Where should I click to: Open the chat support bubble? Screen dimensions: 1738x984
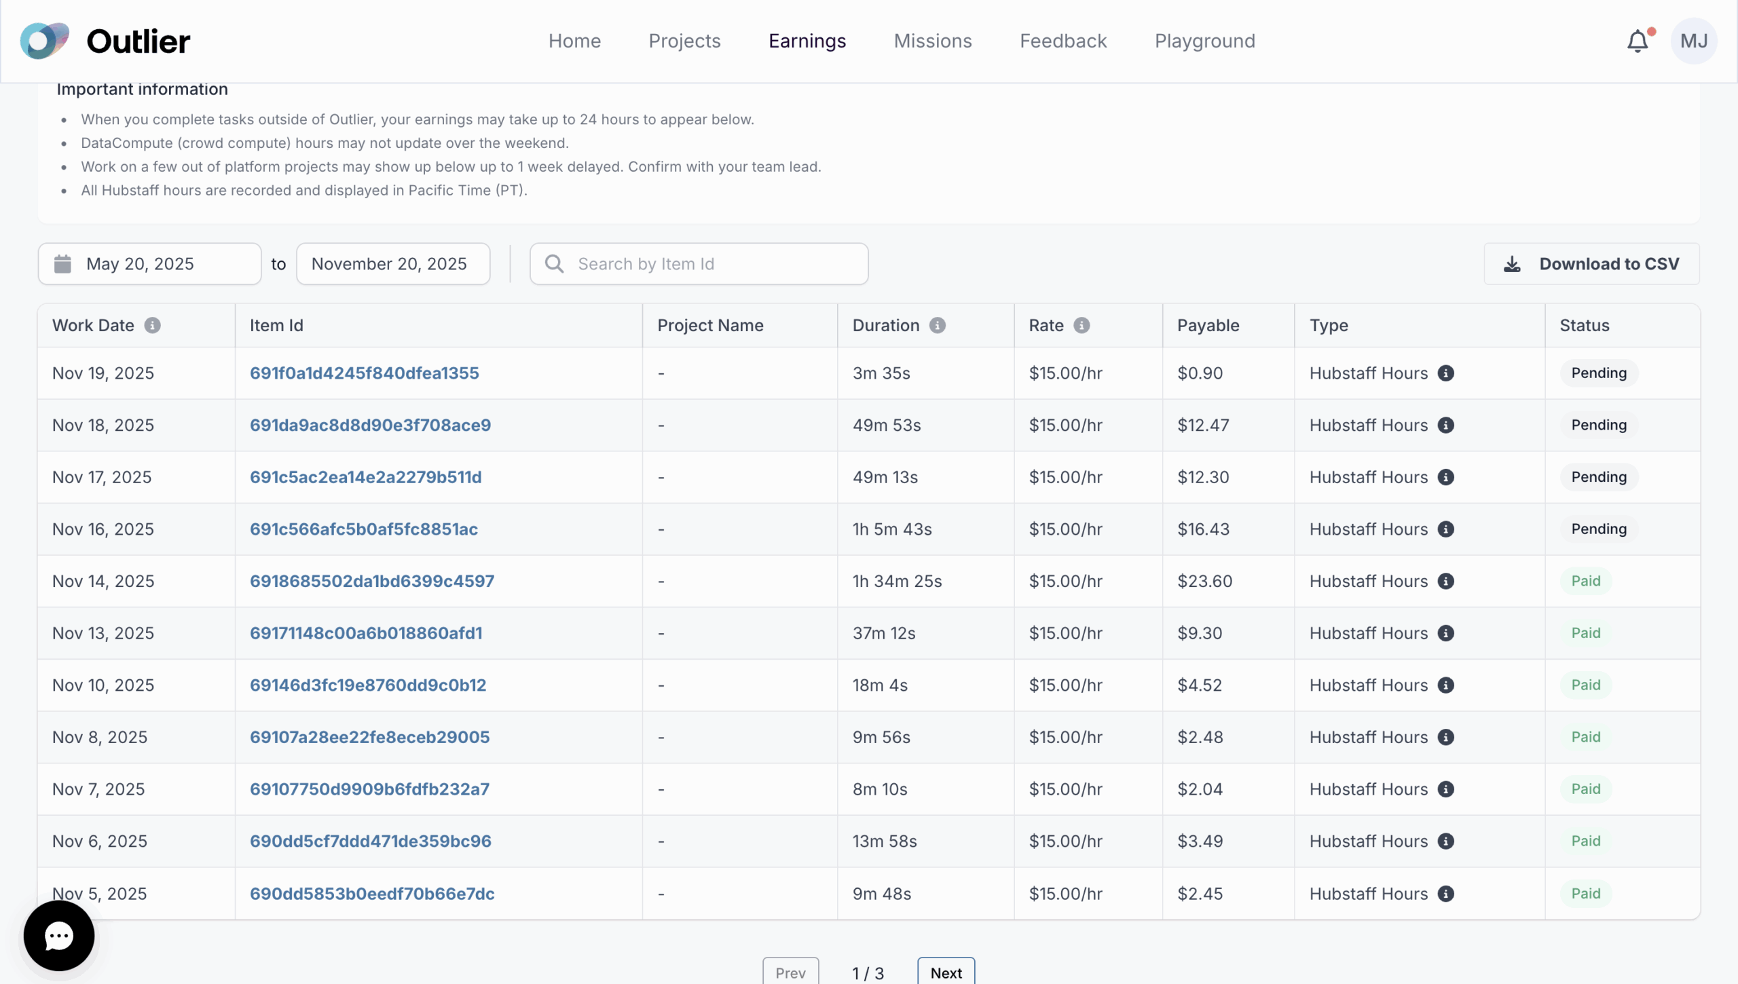click(59, 936)
